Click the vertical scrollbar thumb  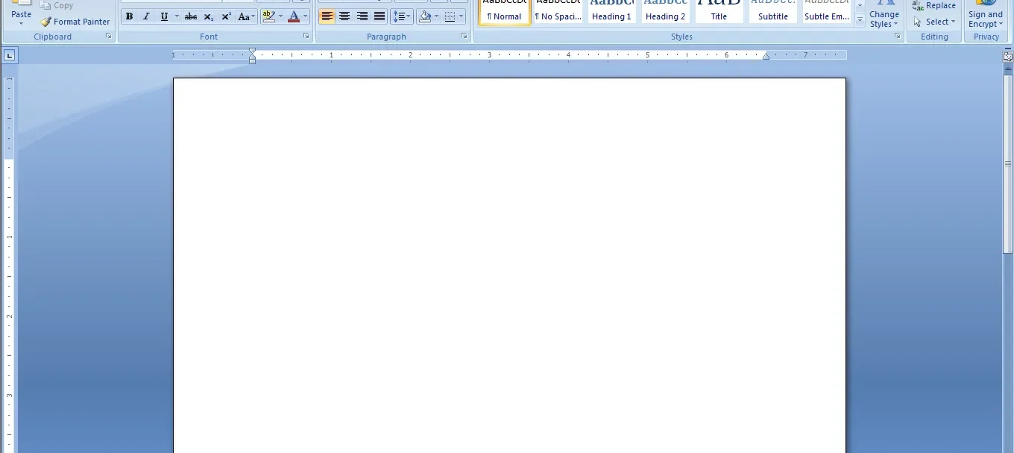[x=1008, y=164]
